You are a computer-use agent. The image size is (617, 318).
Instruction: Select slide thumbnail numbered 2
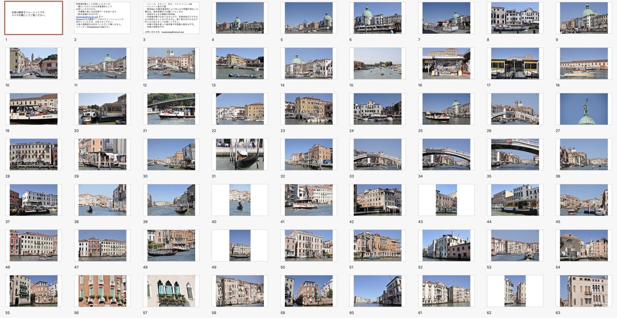(102, 18)
